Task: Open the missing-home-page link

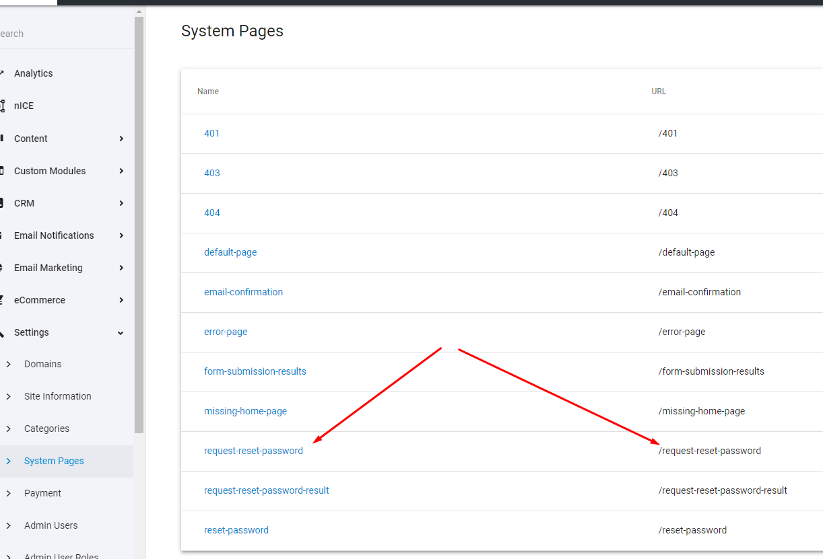Action: 246,411
